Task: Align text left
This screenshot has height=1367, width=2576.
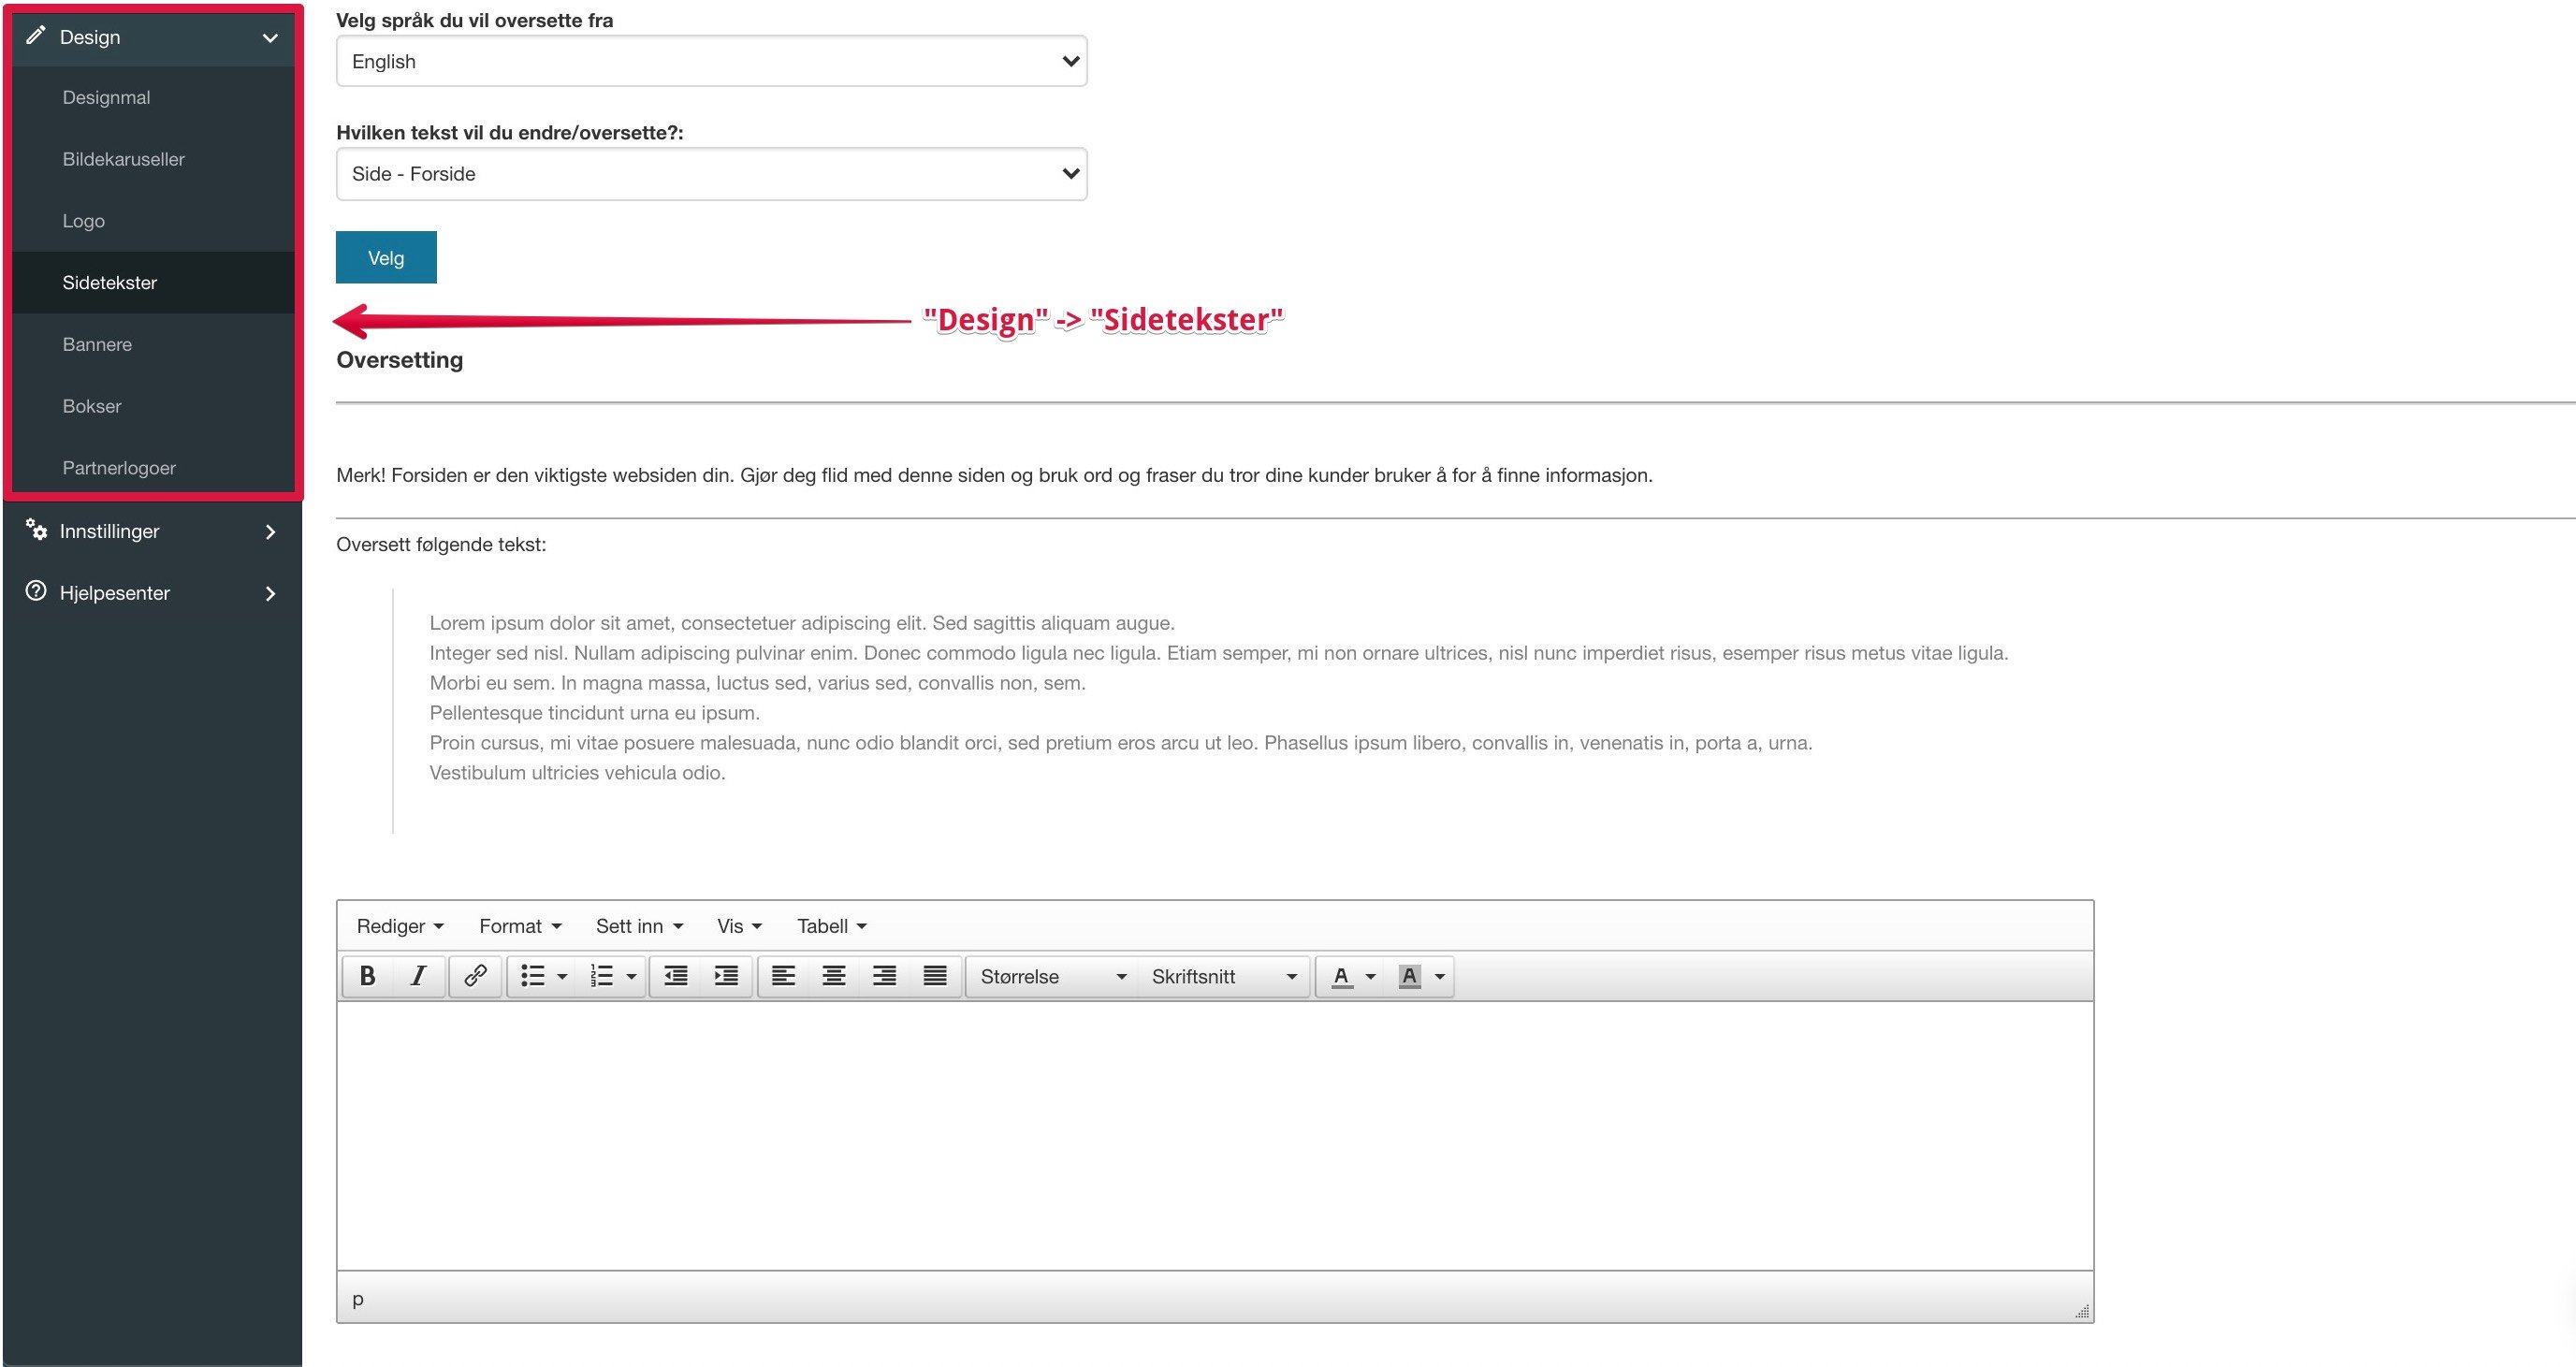Action: (x=783, y=976)
